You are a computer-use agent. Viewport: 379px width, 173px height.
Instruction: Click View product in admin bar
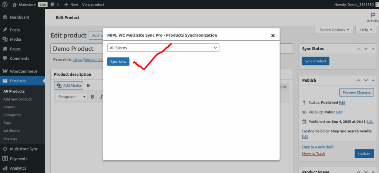93,4
